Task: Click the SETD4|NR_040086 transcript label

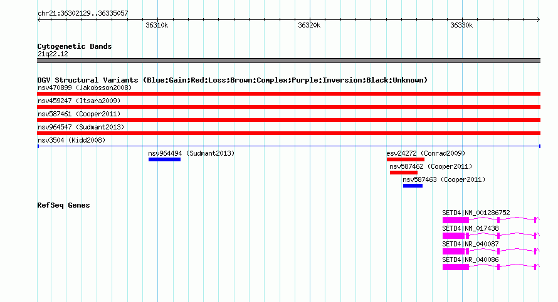Action: pos(470,259)
